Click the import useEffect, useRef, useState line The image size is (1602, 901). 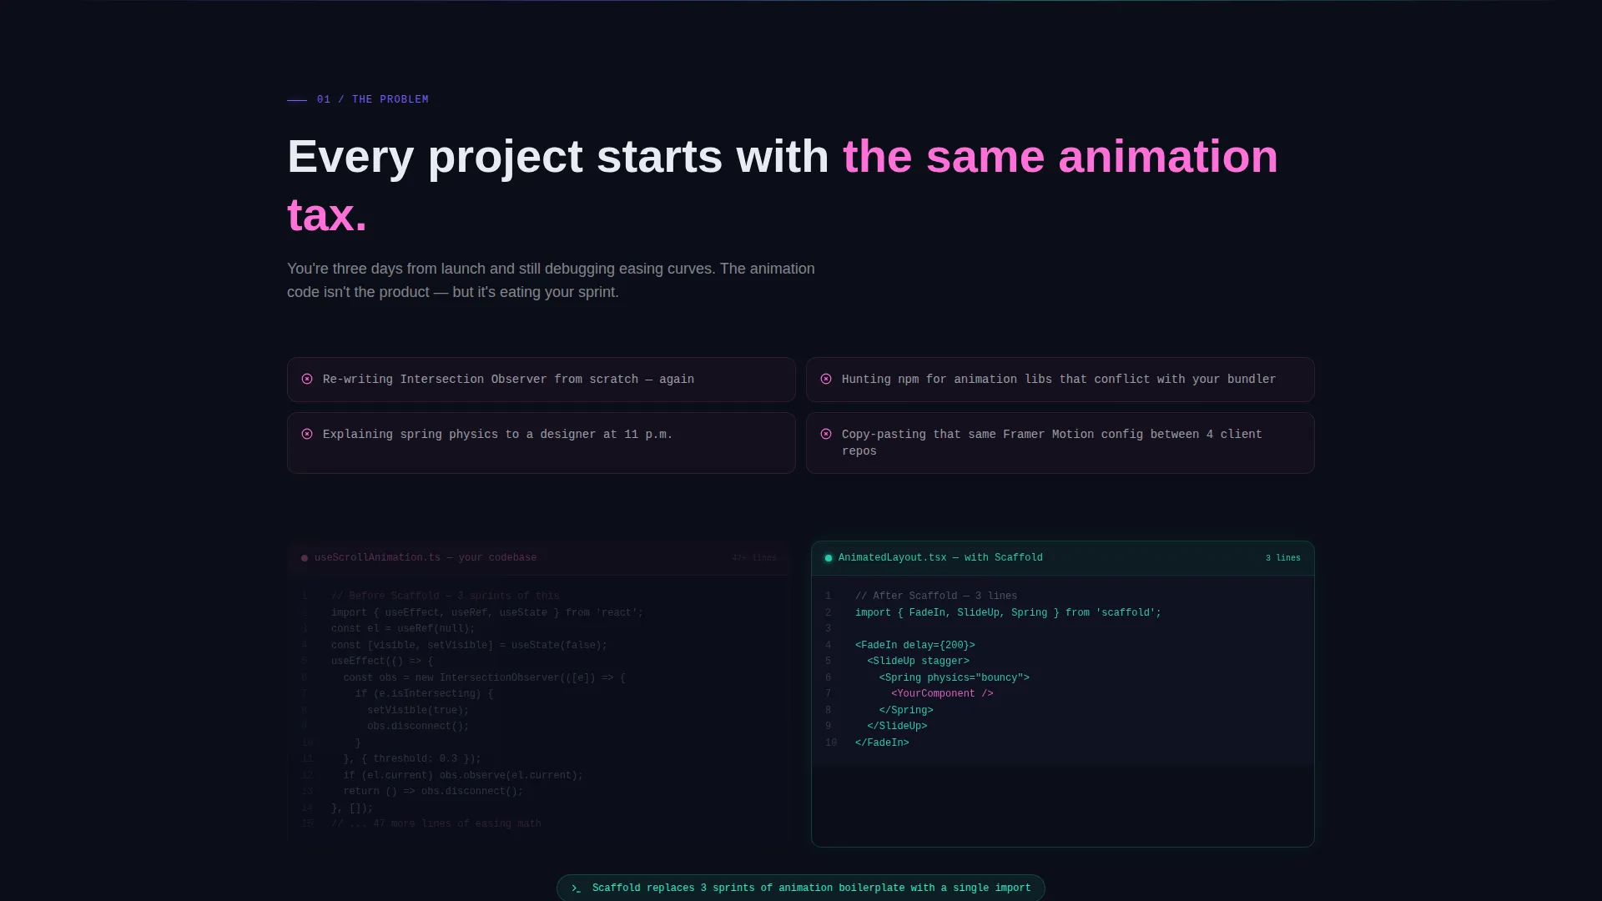tap(487, 612)
